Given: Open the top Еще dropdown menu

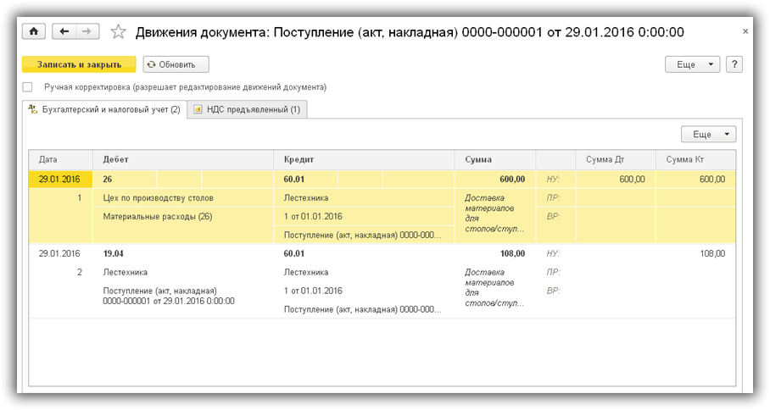Looking at the screenshot, I should click(692, 64).
